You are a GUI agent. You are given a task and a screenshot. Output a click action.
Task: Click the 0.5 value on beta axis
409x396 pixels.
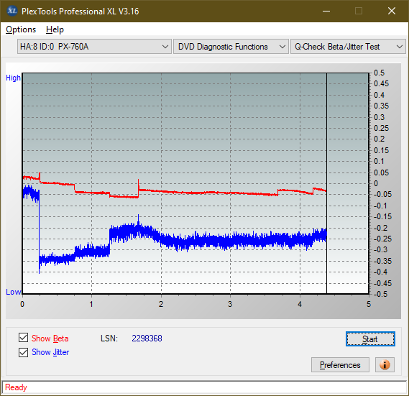[379, 73]
